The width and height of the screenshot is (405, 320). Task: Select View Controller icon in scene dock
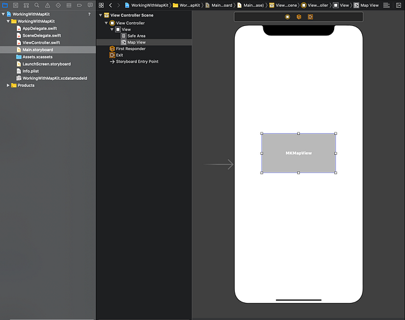[287, 17]
